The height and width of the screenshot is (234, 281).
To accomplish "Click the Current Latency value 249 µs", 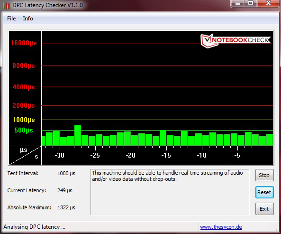I will coord(65,190).
